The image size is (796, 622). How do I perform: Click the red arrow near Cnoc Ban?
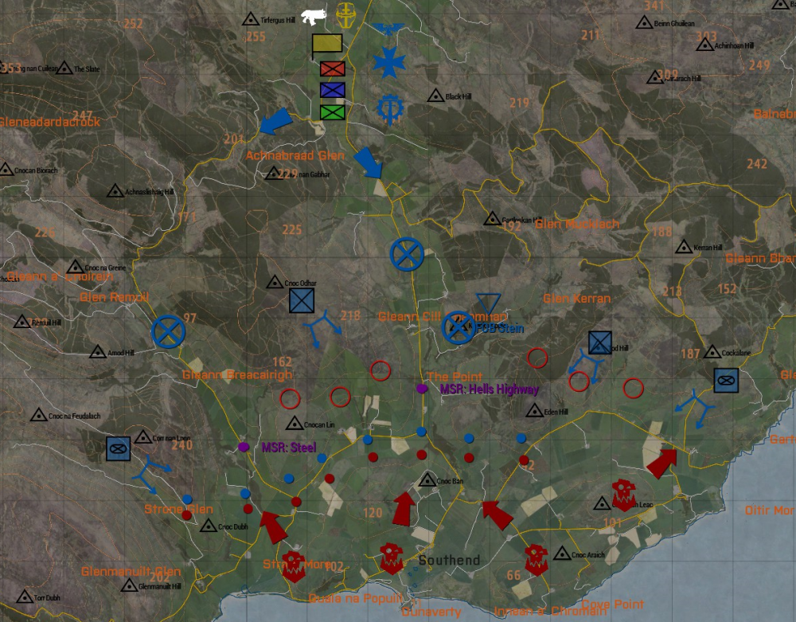(404, 508)
